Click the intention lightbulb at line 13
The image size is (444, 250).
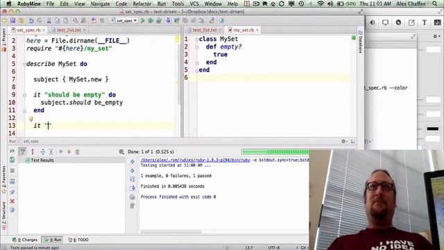pyautogui.click(x=31, y=119)
